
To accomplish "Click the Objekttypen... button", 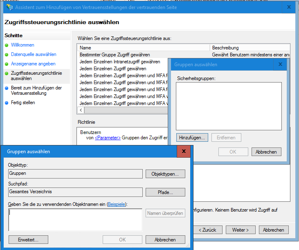I will tap(165, 174).
